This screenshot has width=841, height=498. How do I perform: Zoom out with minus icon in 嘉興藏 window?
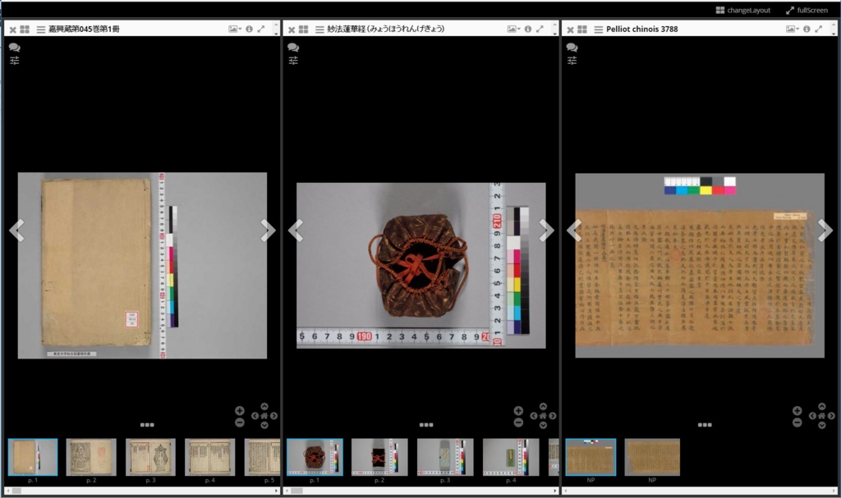(x=240, y=423)
